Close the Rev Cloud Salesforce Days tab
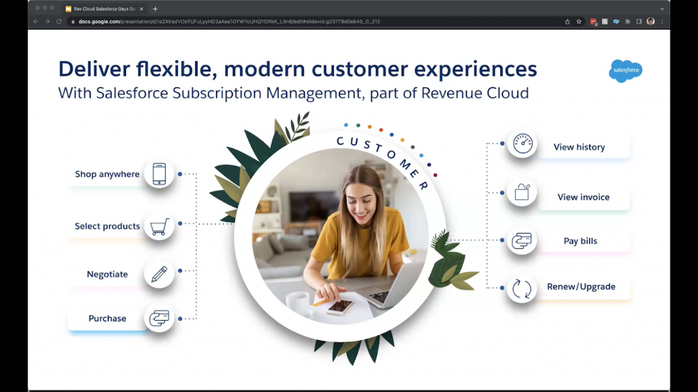Viewport: 698px width, 392px height. pos(142,9)
